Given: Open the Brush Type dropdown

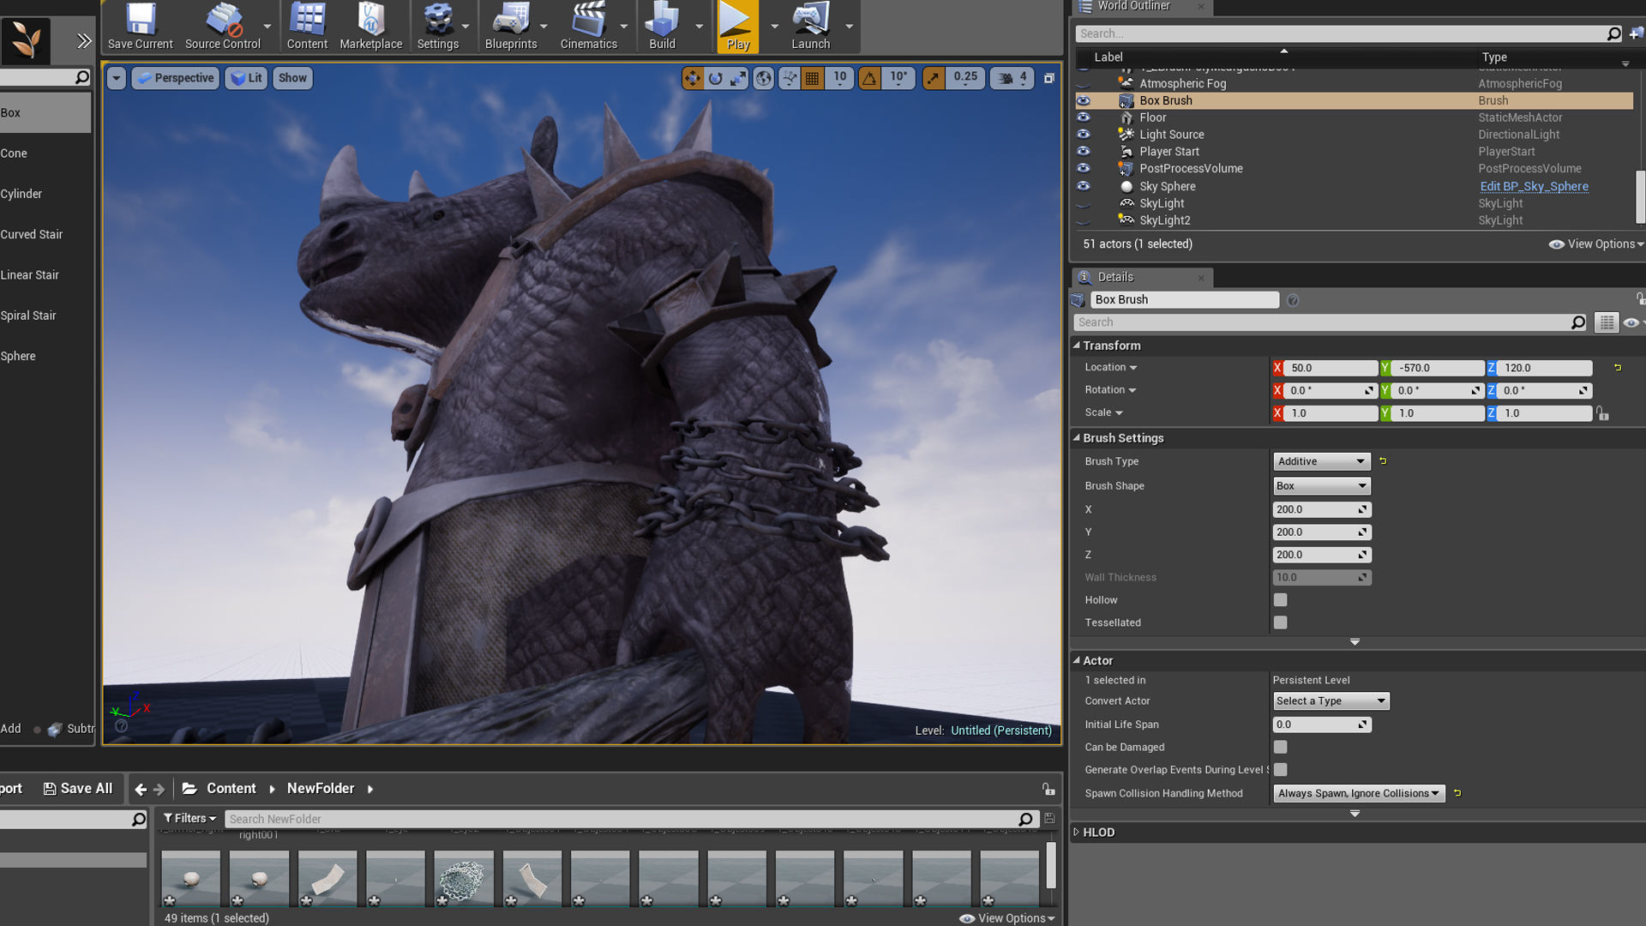Looking at the screenshot, I should coord(1321,461).
